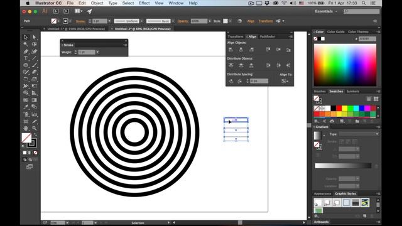Switch to Untitled-1 document tab
402x226 pixels.
point(76,29)
